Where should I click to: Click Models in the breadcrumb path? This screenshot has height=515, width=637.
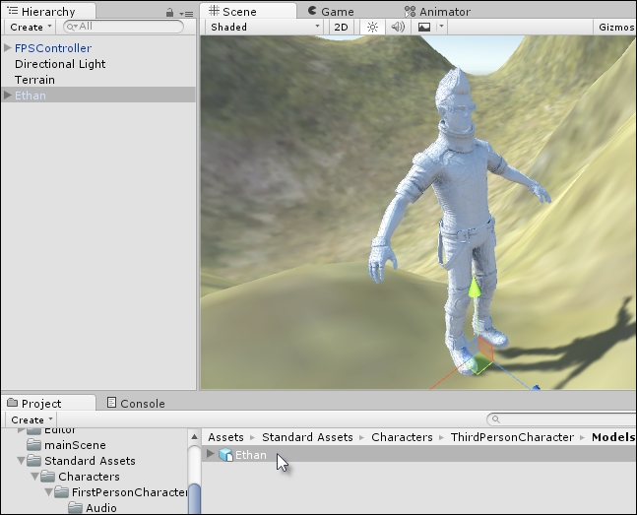pos(613,437)
